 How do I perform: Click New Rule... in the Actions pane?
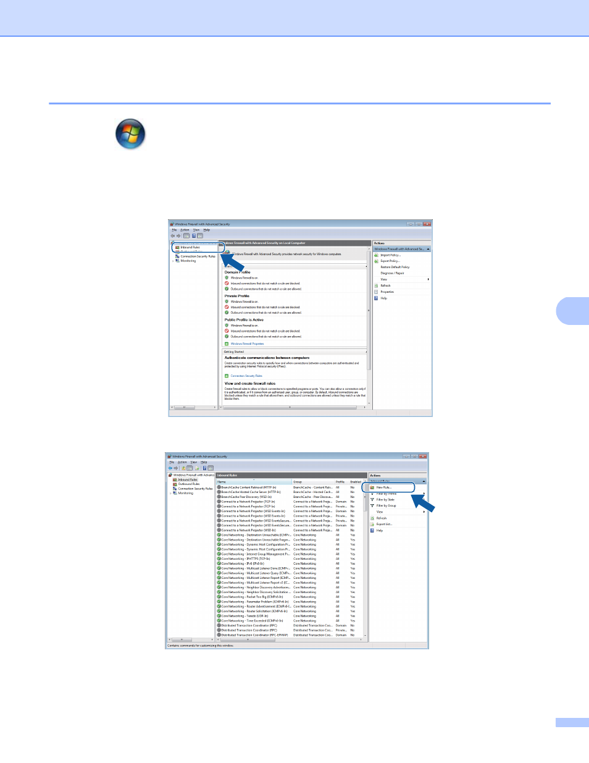point(384,487)
